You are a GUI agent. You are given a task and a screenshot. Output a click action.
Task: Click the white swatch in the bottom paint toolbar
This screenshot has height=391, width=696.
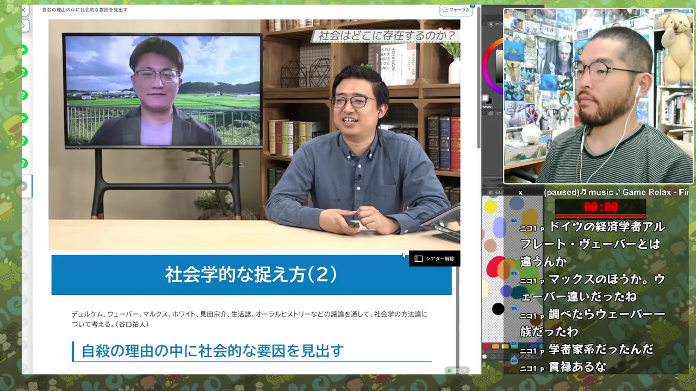pyautogui.click(x=484, y=356)
